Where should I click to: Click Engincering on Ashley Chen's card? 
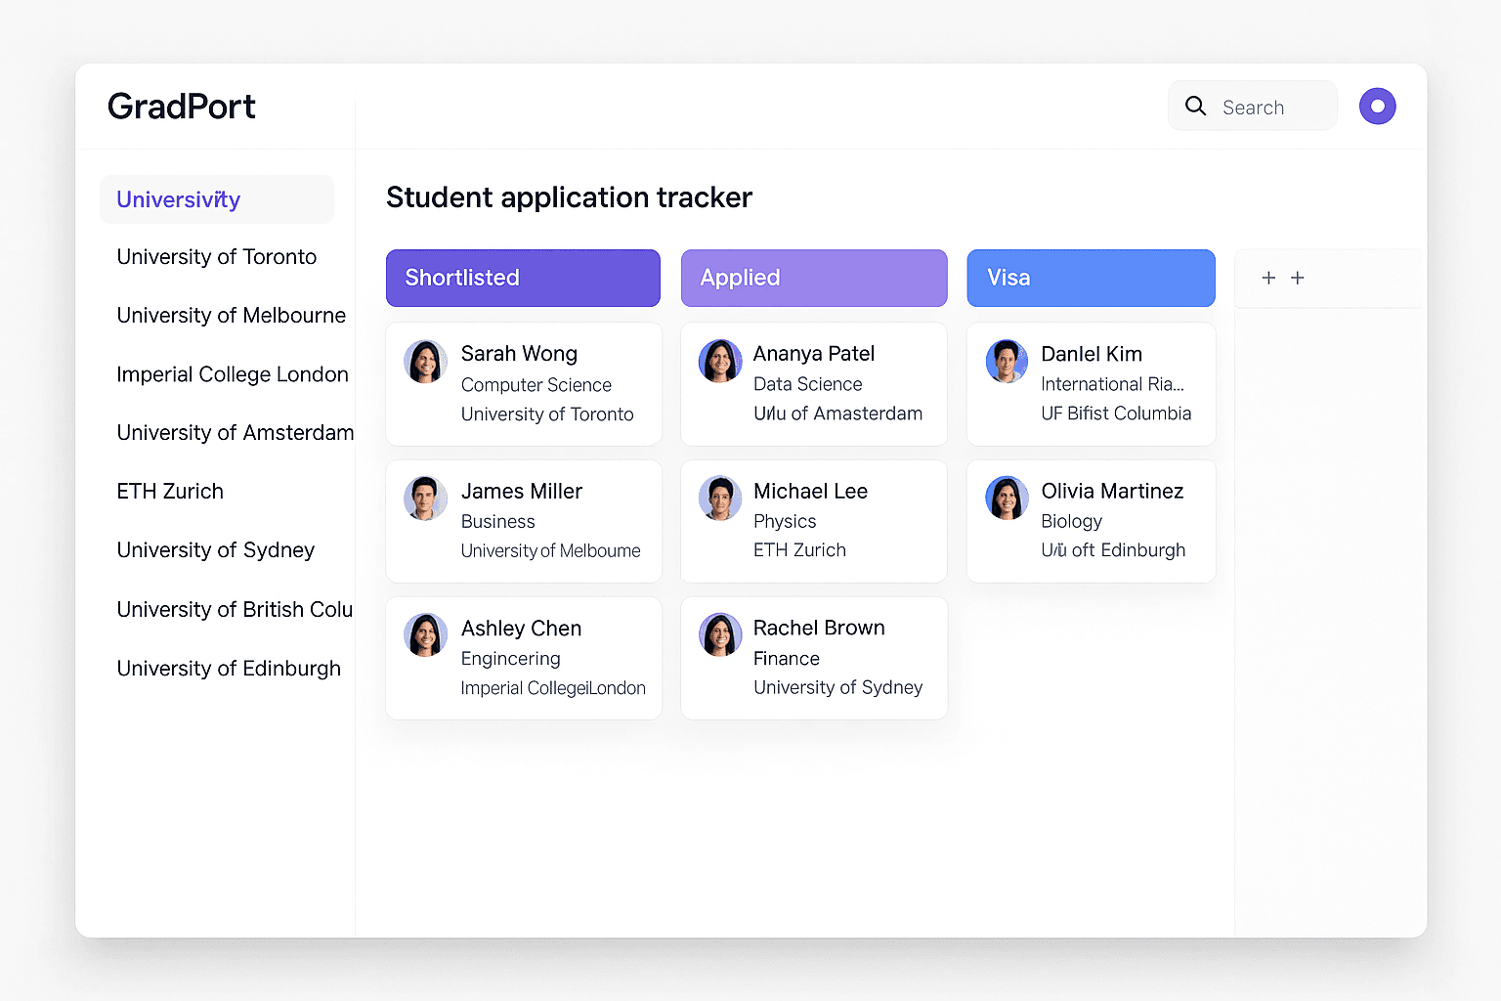tap(511, 659)
